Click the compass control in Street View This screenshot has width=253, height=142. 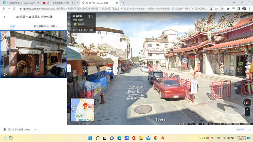(247, 103)
